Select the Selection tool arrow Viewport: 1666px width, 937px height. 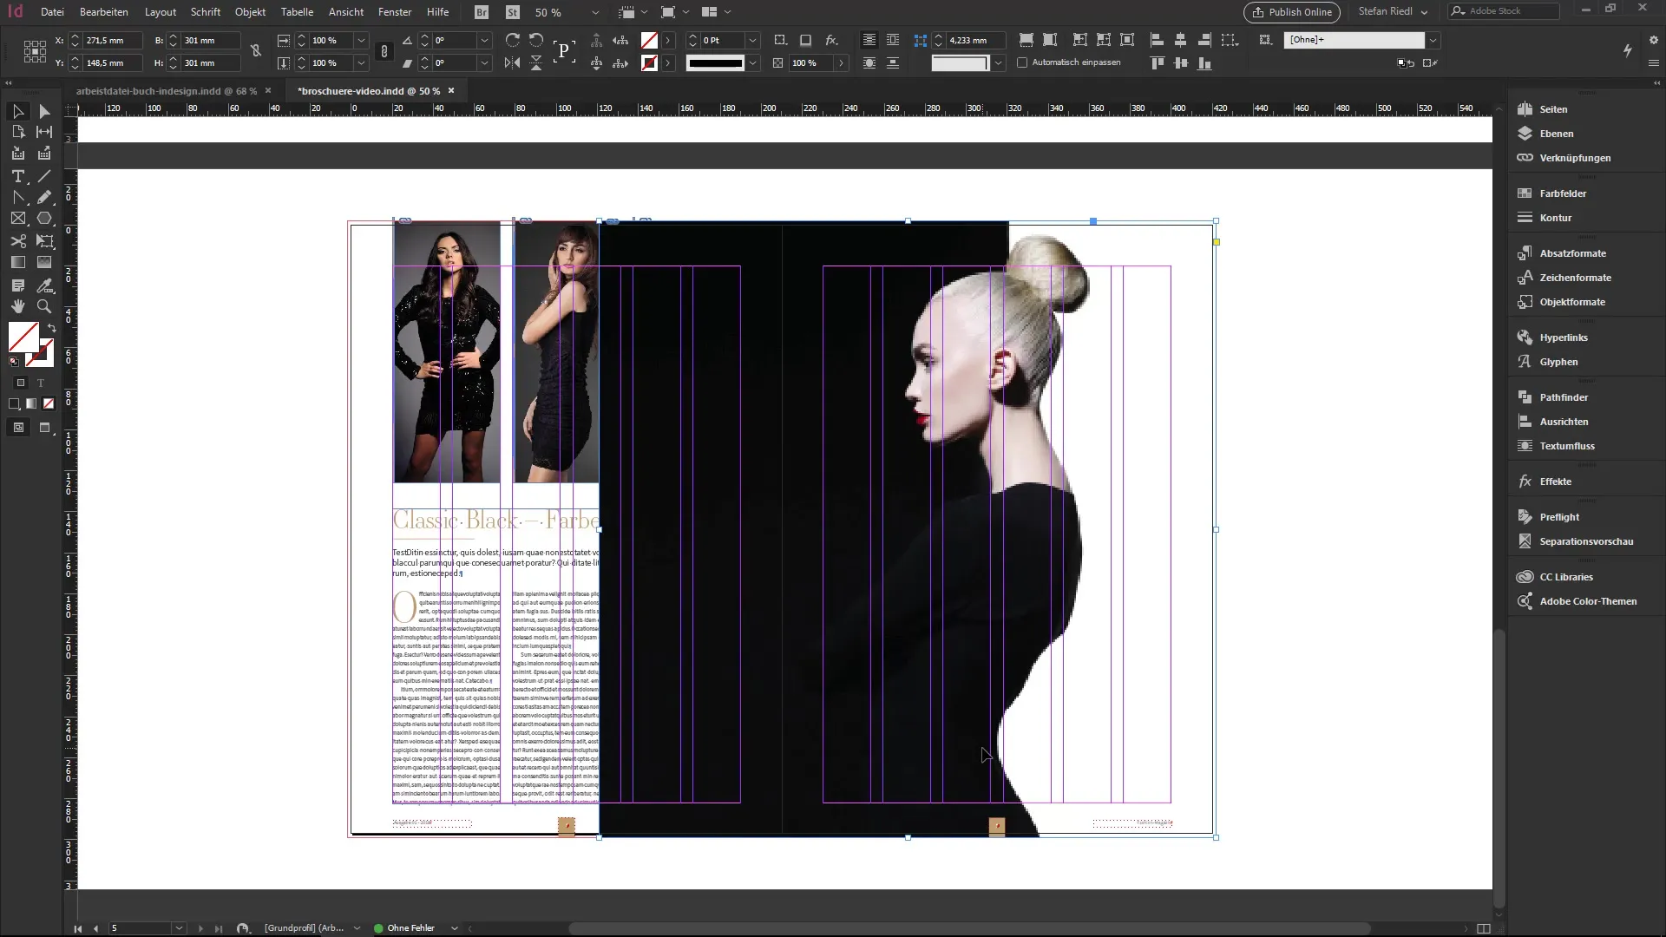pyautogui.click(x=17, y=111)
